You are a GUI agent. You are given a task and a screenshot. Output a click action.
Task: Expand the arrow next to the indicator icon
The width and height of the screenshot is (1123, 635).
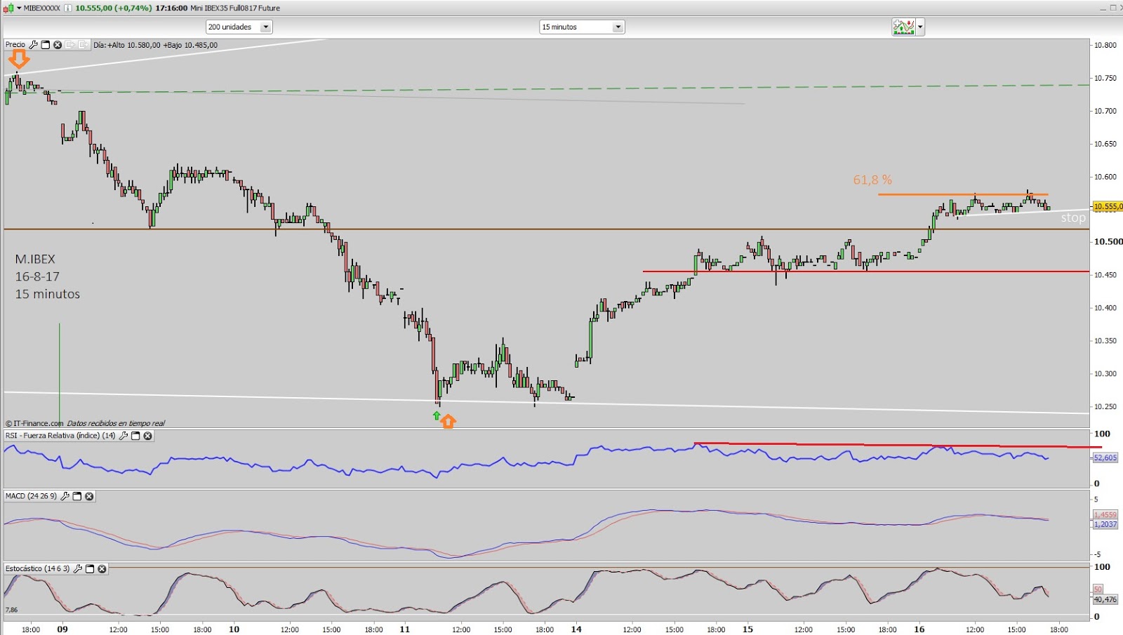pos(920,27)
